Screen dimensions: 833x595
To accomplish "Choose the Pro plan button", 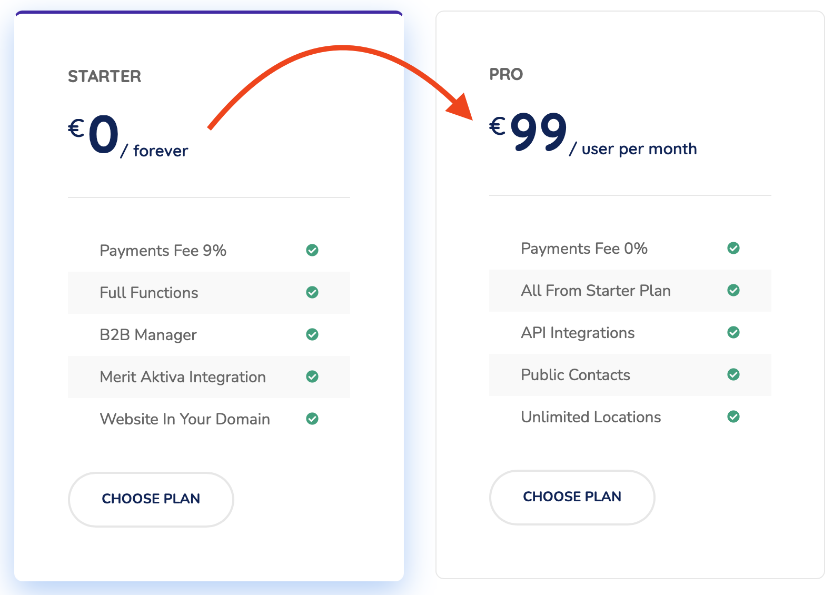I will 572,497.
